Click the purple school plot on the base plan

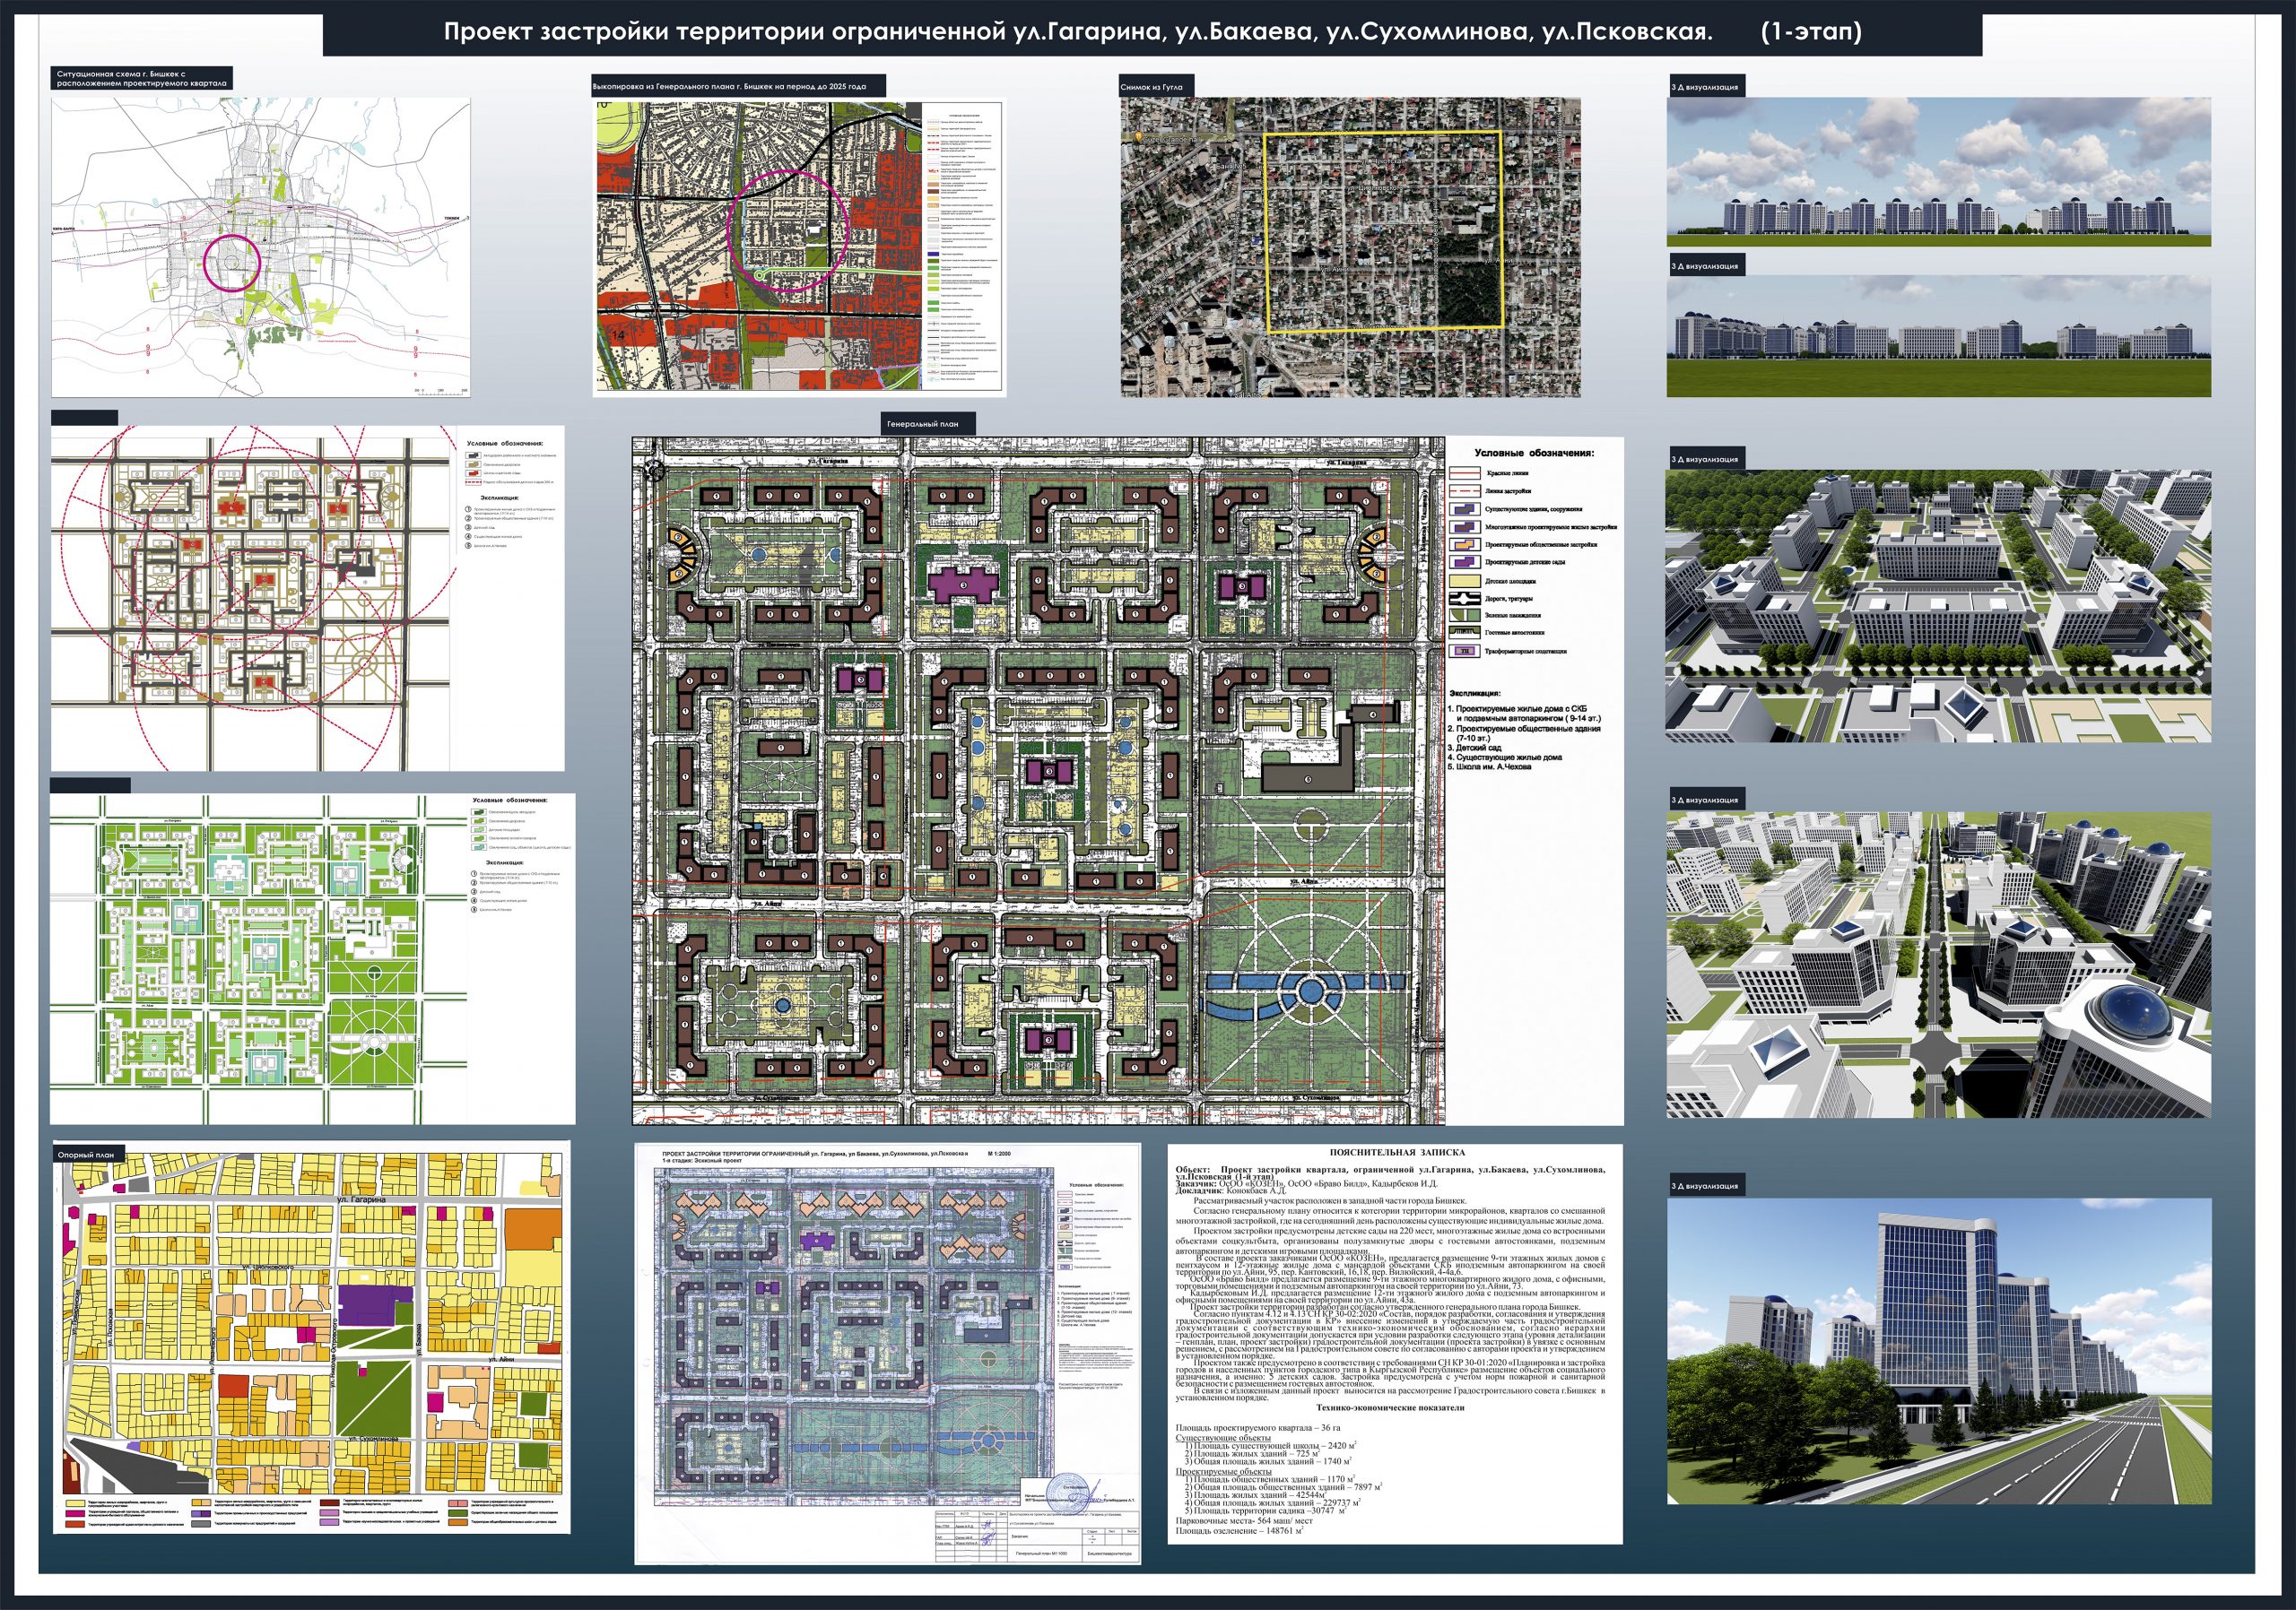click(374, 1306)
